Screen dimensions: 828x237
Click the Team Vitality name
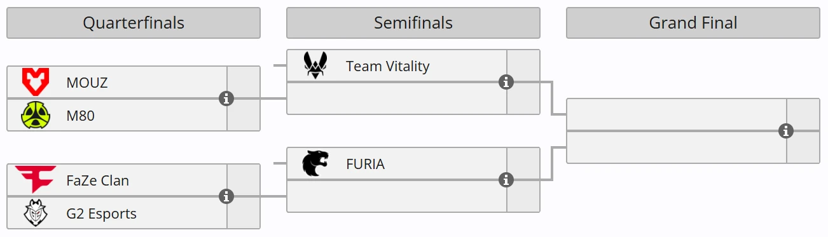pyautogui.click(x=388, y=66)
